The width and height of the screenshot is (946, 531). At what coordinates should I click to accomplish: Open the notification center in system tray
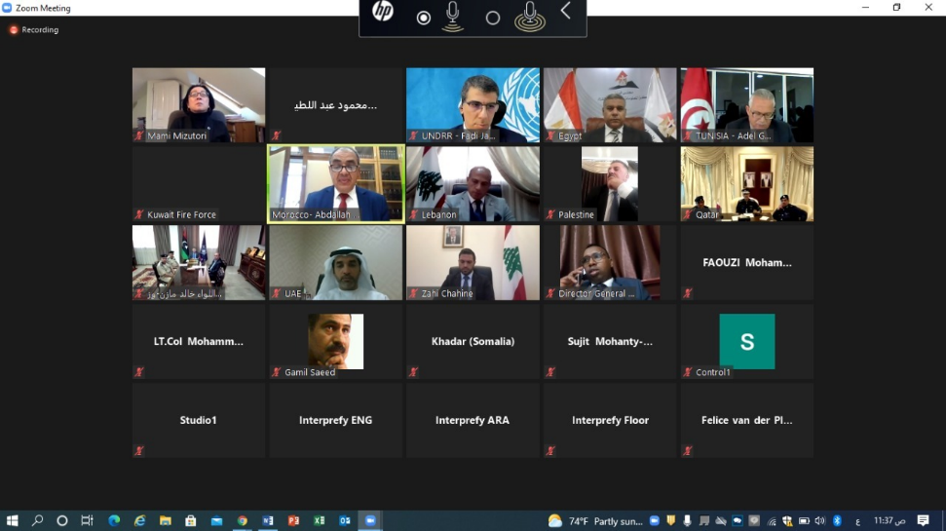[923, 521]
